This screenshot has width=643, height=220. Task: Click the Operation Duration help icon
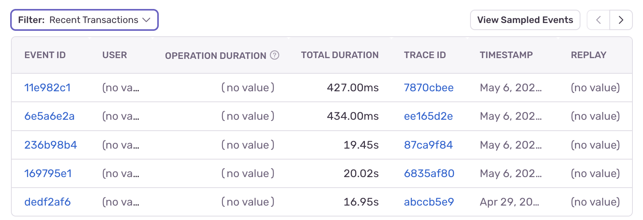(275, 55)
